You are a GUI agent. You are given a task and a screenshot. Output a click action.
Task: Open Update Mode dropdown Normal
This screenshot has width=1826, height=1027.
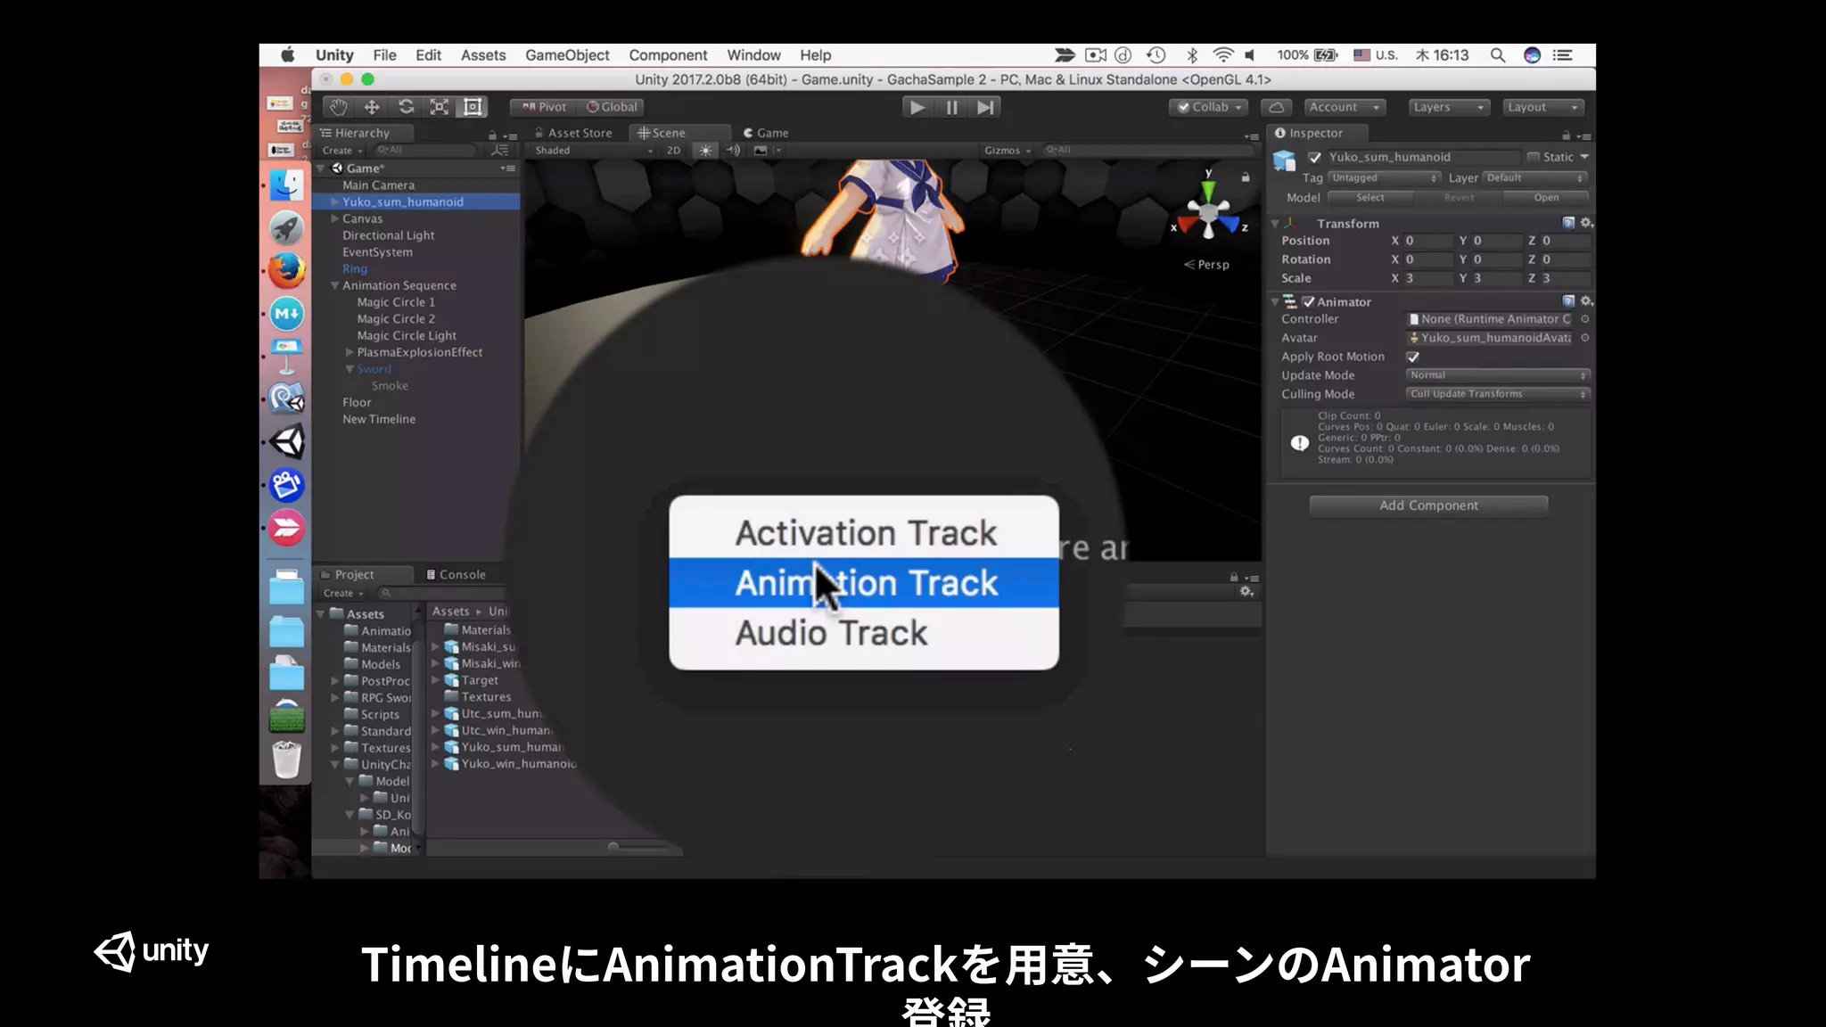pos(1498,375)
